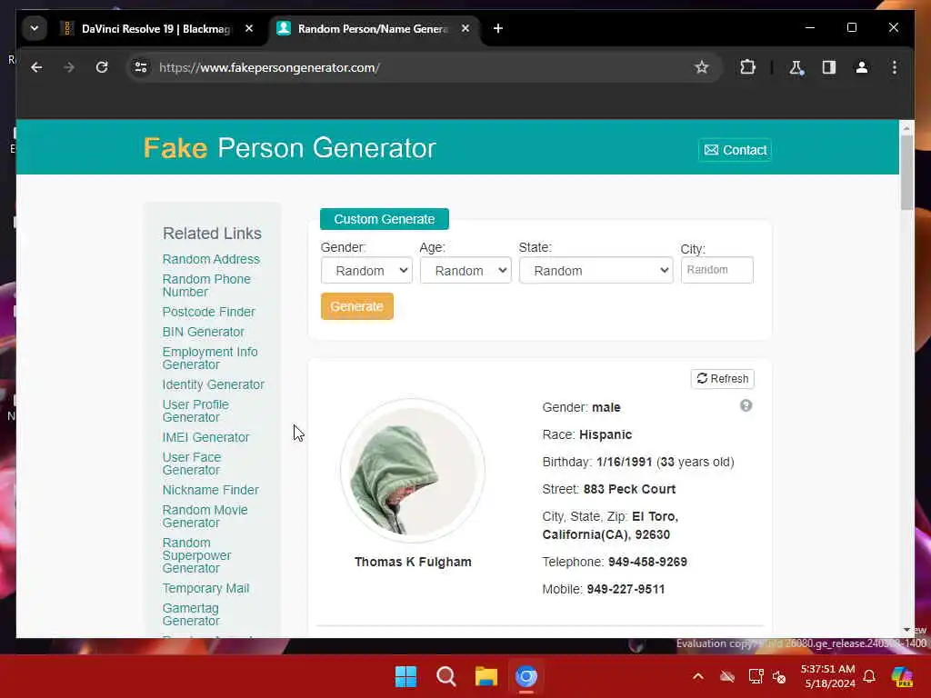This screenshot has width=931, height=698.
Task: Click the Fake Person Generator site title
Action: 290,148
